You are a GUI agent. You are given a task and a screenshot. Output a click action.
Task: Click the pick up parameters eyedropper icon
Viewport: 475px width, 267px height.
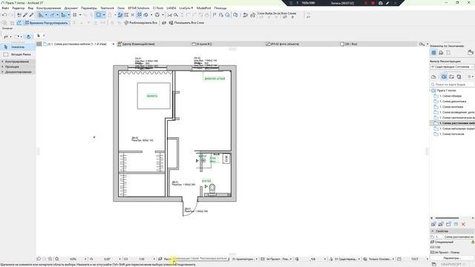(25, 15)
